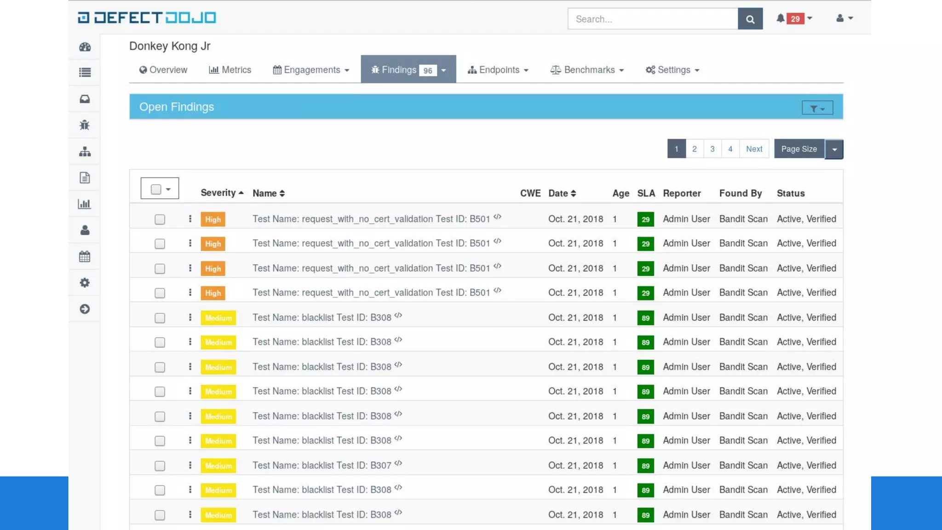Viewport: 942px width, 530px height.
Task: Tick the checkbox on the first B308 finding row
Action: point(160,318)
